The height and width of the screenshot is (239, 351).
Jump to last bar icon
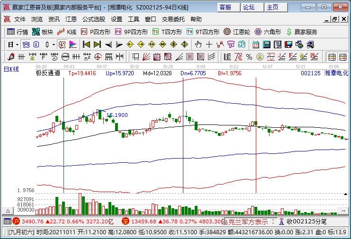pos(97,44)
